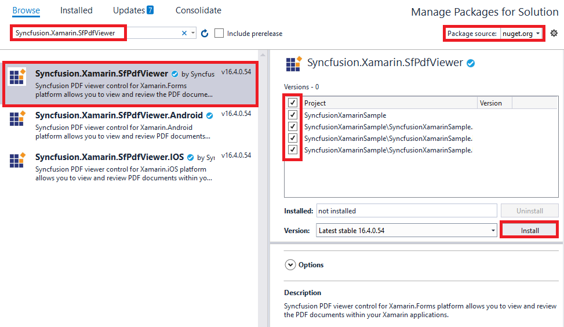Switch to the Installed tab
Image resolution: width=564 pixels, height=327 pixels.
pos(77,10)
